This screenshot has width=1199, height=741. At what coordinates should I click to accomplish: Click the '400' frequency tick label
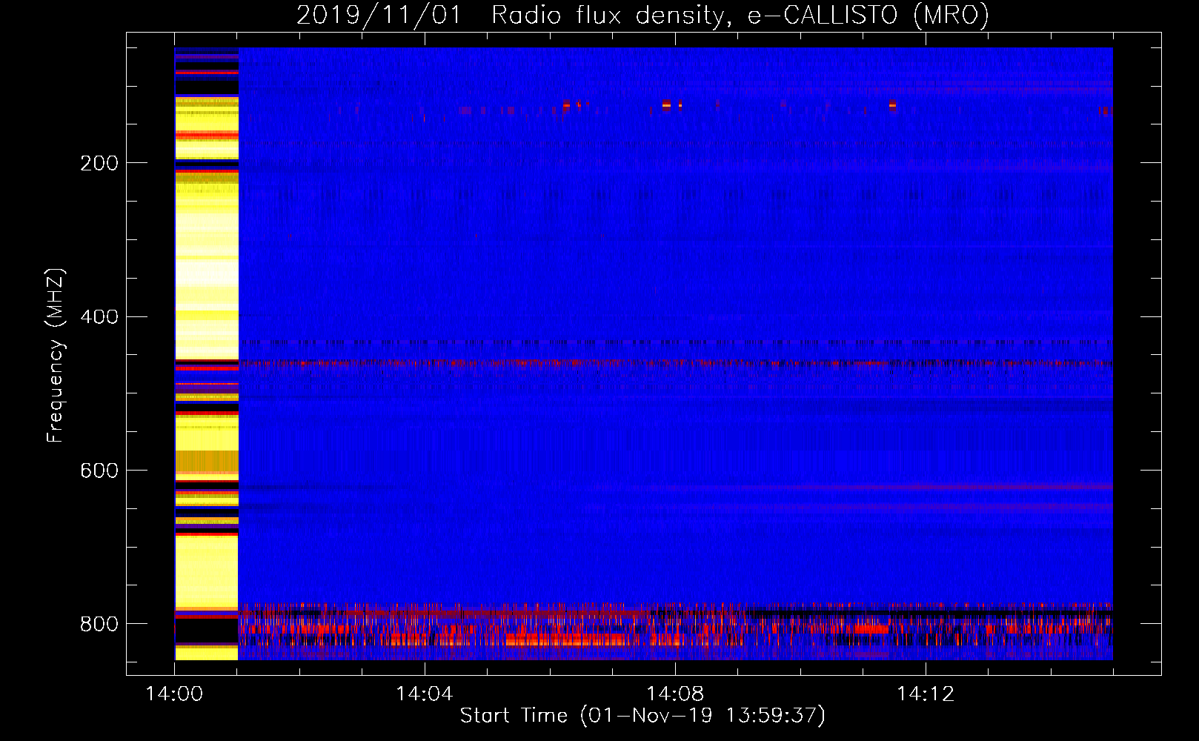99,317
